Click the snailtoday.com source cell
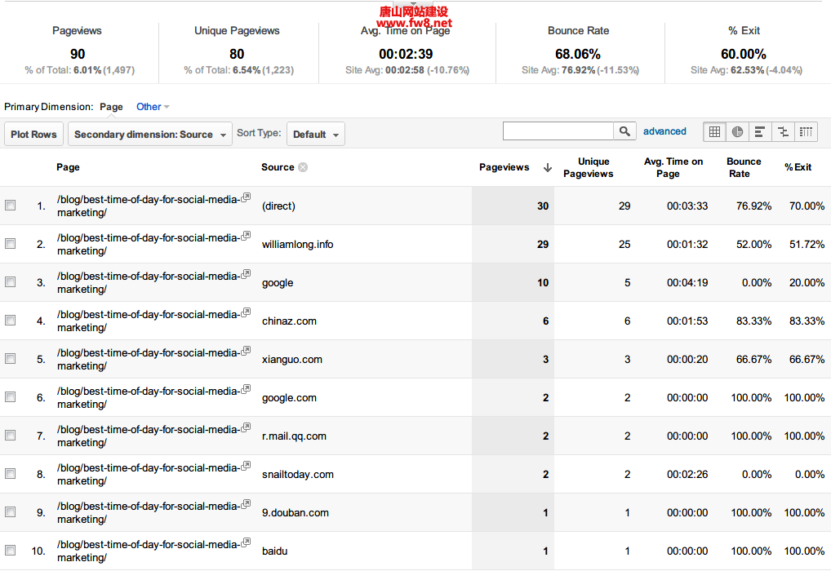The width and height of the screenshot is (831, 571). click(297, 474)
